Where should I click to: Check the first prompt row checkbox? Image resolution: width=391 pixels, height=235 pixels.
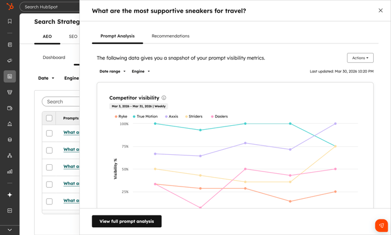(49, 133)
